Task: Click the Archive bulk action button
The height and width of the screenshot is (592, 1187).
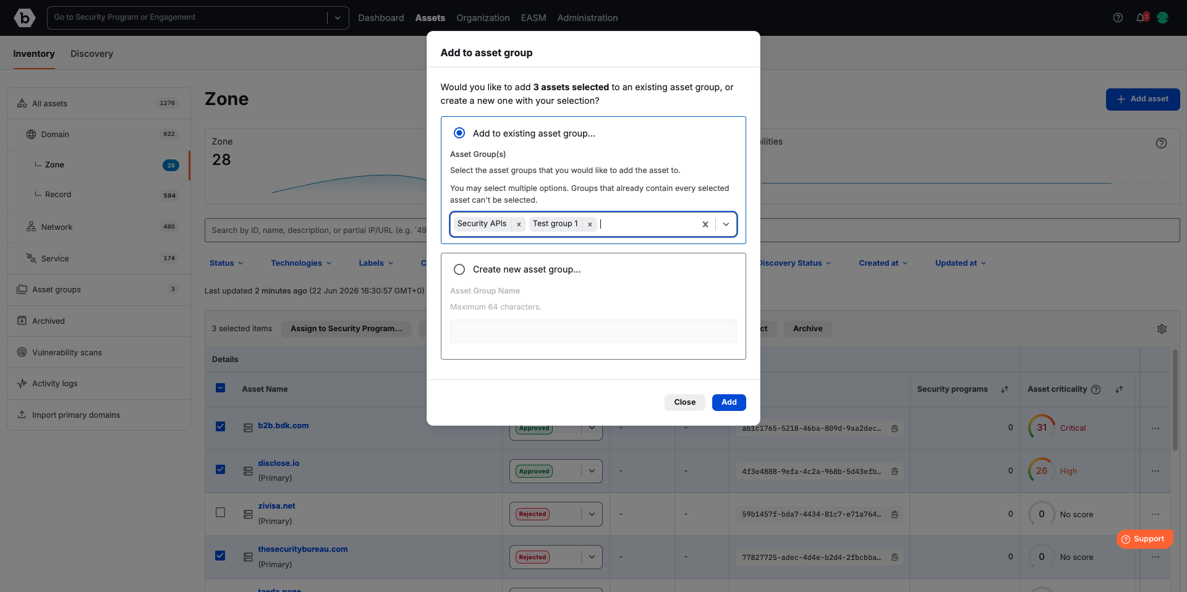Action: (807, 329)
